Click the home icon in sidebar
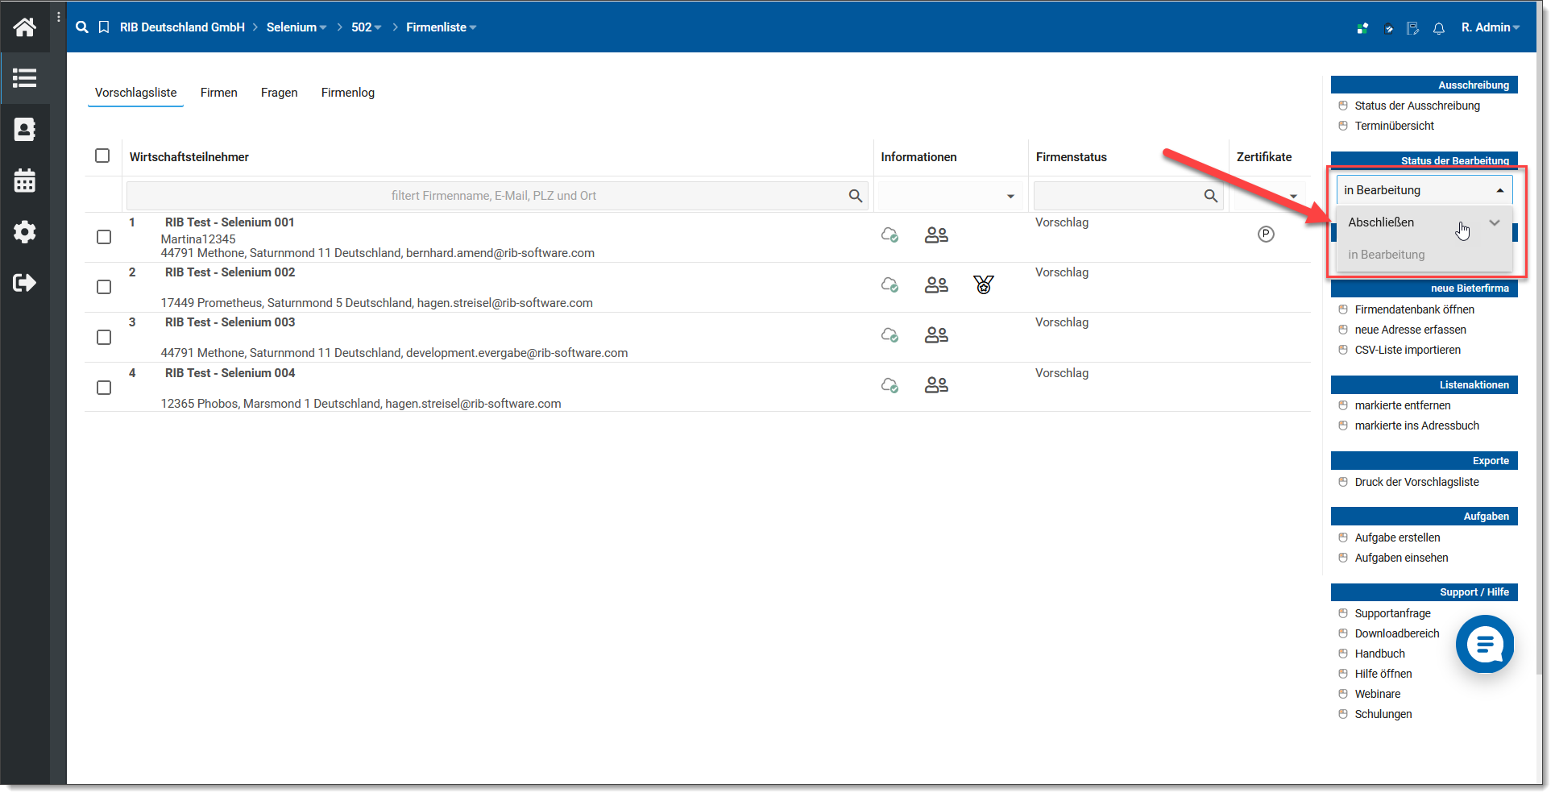The height and width of the screenshot is (797, 1555). coord(24,27)
